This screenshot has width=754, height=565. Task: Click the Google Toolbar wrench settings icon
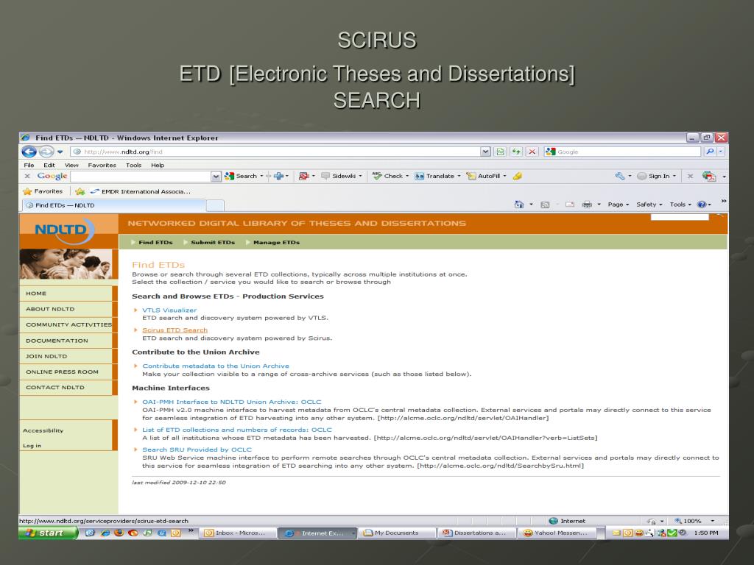pyautogui.click(x=620, y=177)
